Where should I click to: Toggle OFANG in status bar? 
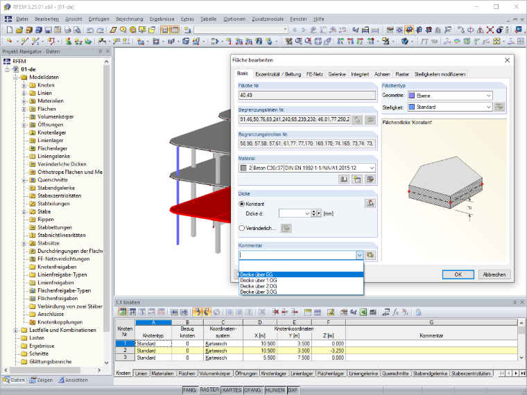pyautogui.click(x=252, y=390)
